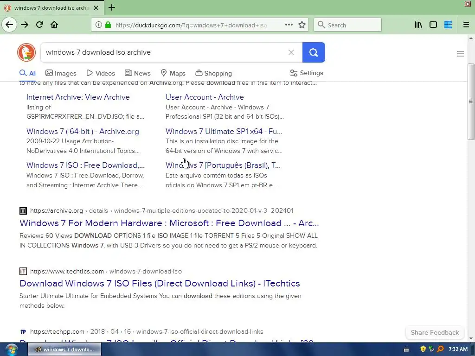This screenshot has height=356, width=475.
Task: Switch to Maps results
Action: point(173,73)
